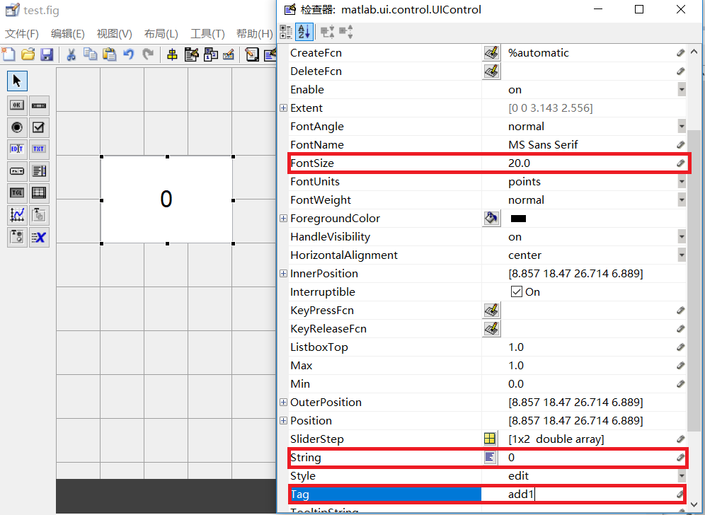This screenshot has width=705, height=515.
Task: Open the 工具(T) menu
Action: (207, 34)
